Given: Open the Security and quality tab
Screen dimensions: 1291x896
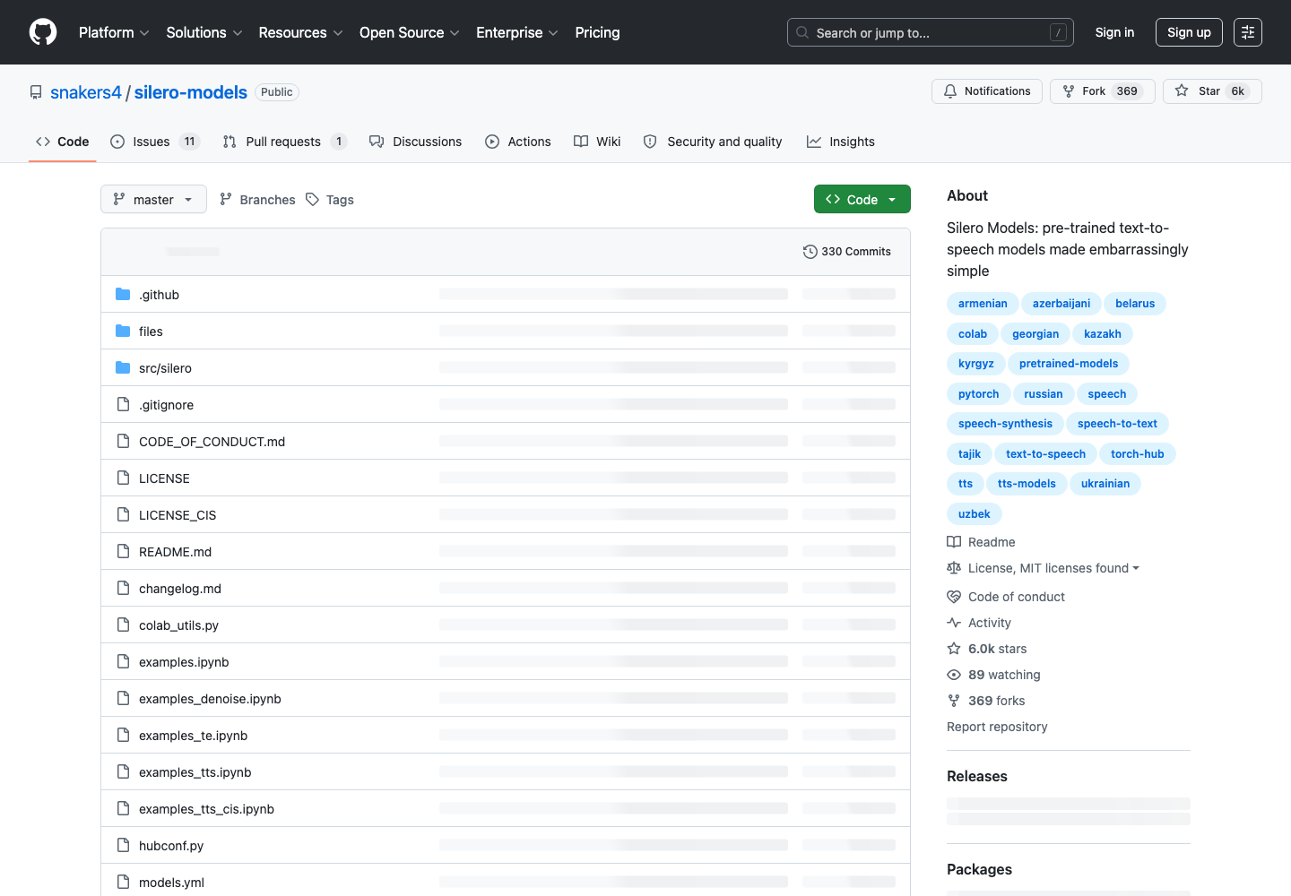Looking at the screenshot, I should (713, 142).
